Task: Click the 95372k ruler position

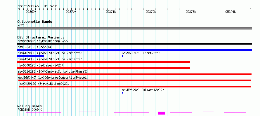Action: click(x=151, y=12)
